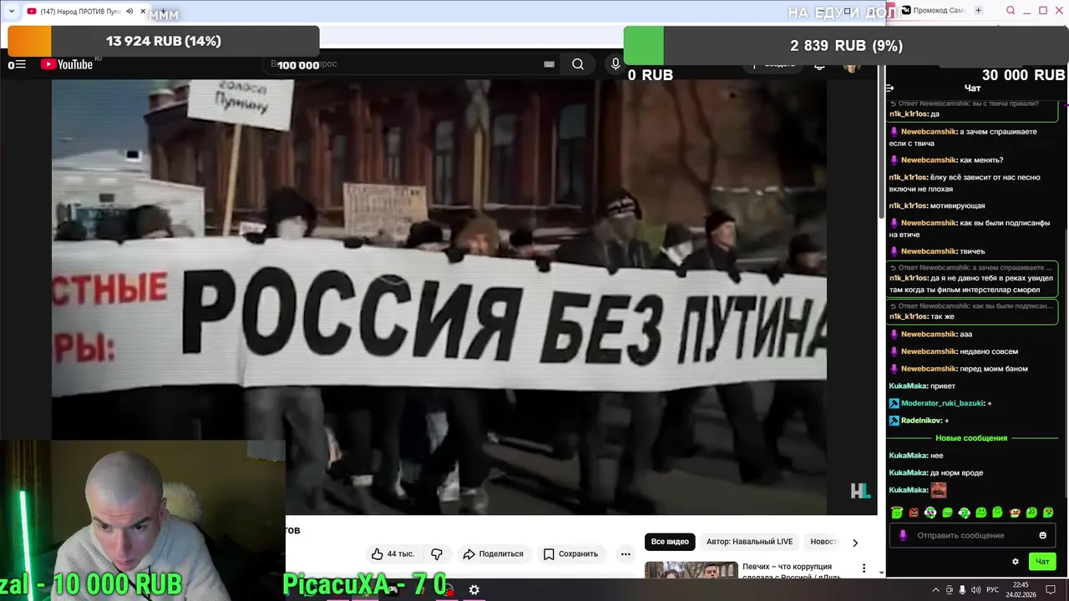Click the taskbar microphone tray icon

(962, 590)
